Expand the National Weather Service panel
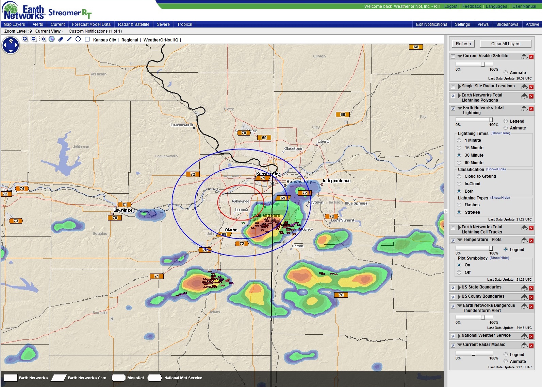The width and height of the screenshot is (542, 387). click(459, 336)
